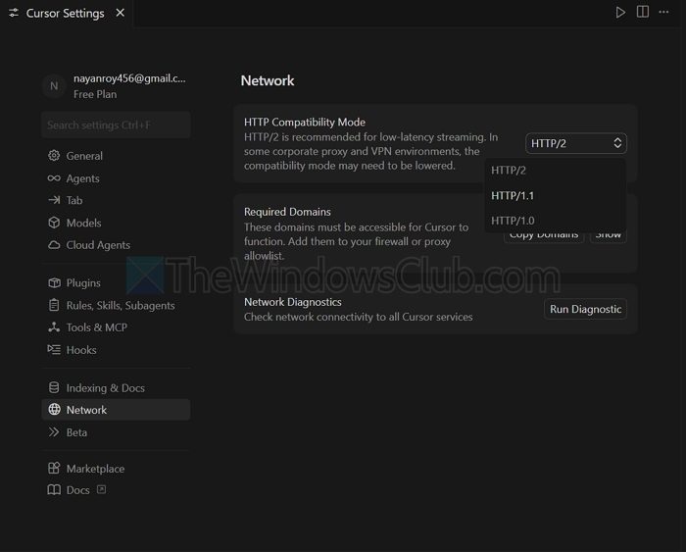
Task: Open the Marketplace grid icon
Action: click(54, 468)
